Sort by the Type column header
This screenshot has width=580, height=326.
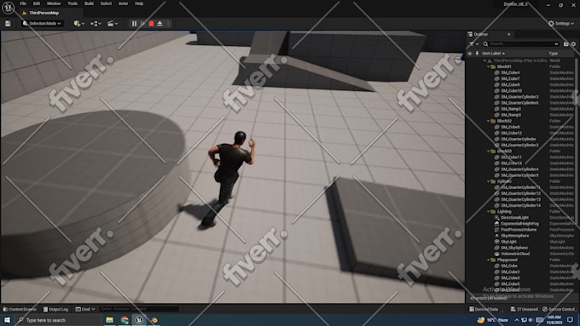pos(554,54)
